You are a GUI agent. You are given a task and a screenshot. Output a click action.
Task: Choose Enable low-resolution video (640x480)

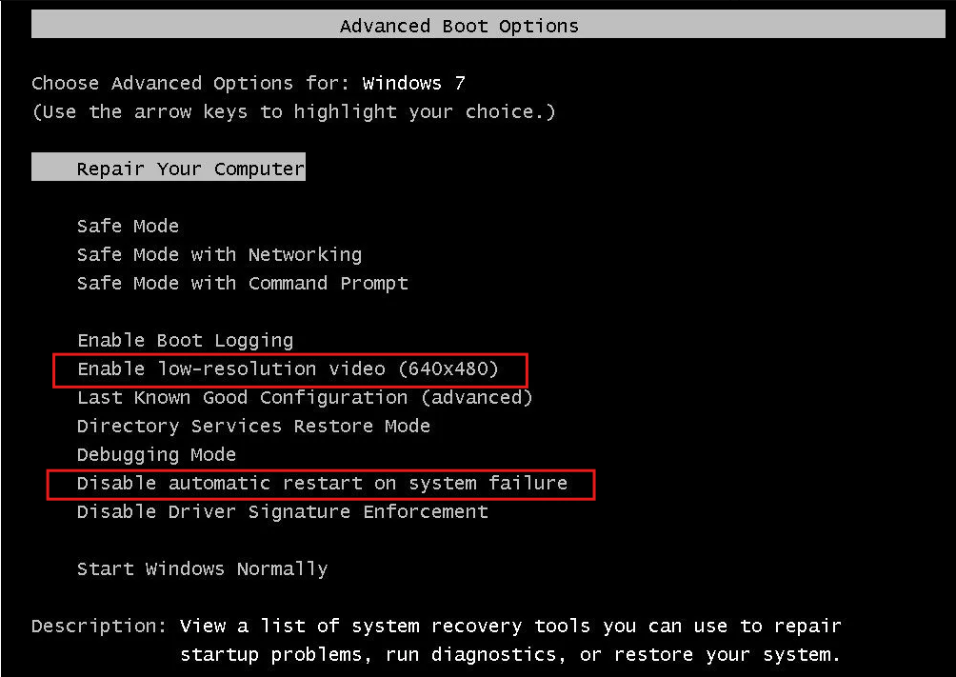coord(288,369)
